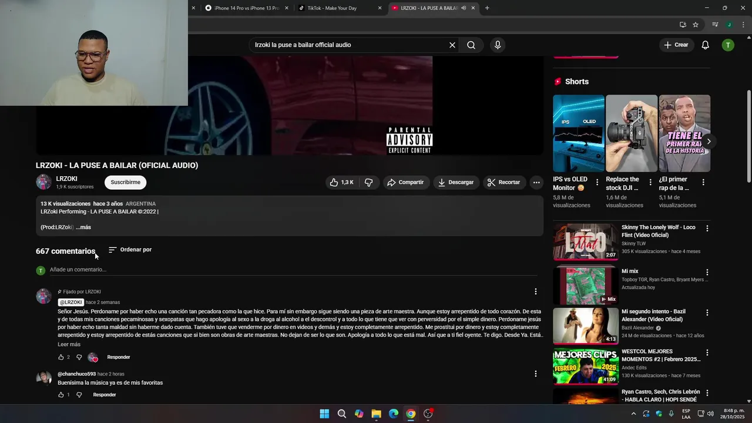Open options for Loco Flint video
The height and width of the screenshot is (423, 752).
click(707, 228)
